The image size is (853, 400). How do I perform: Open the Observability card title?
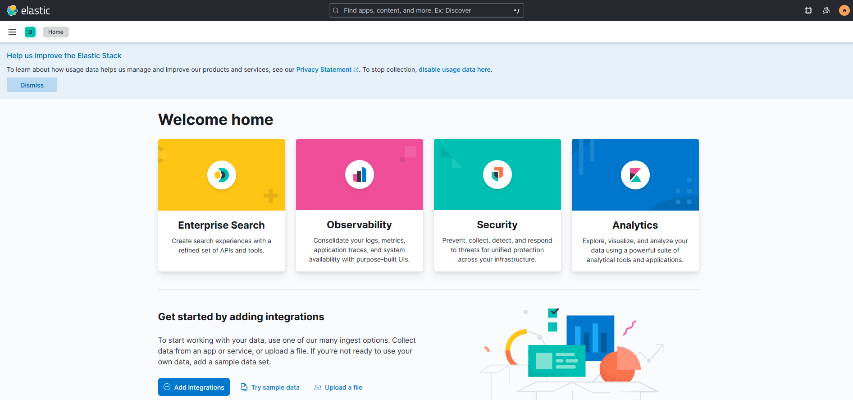(x=360, y=225)
